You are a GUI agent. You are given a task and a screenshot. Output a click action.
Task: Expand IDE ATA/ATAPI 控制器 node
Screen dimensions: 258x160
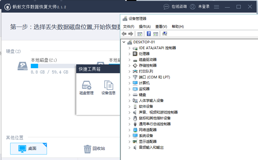(129, 48)
